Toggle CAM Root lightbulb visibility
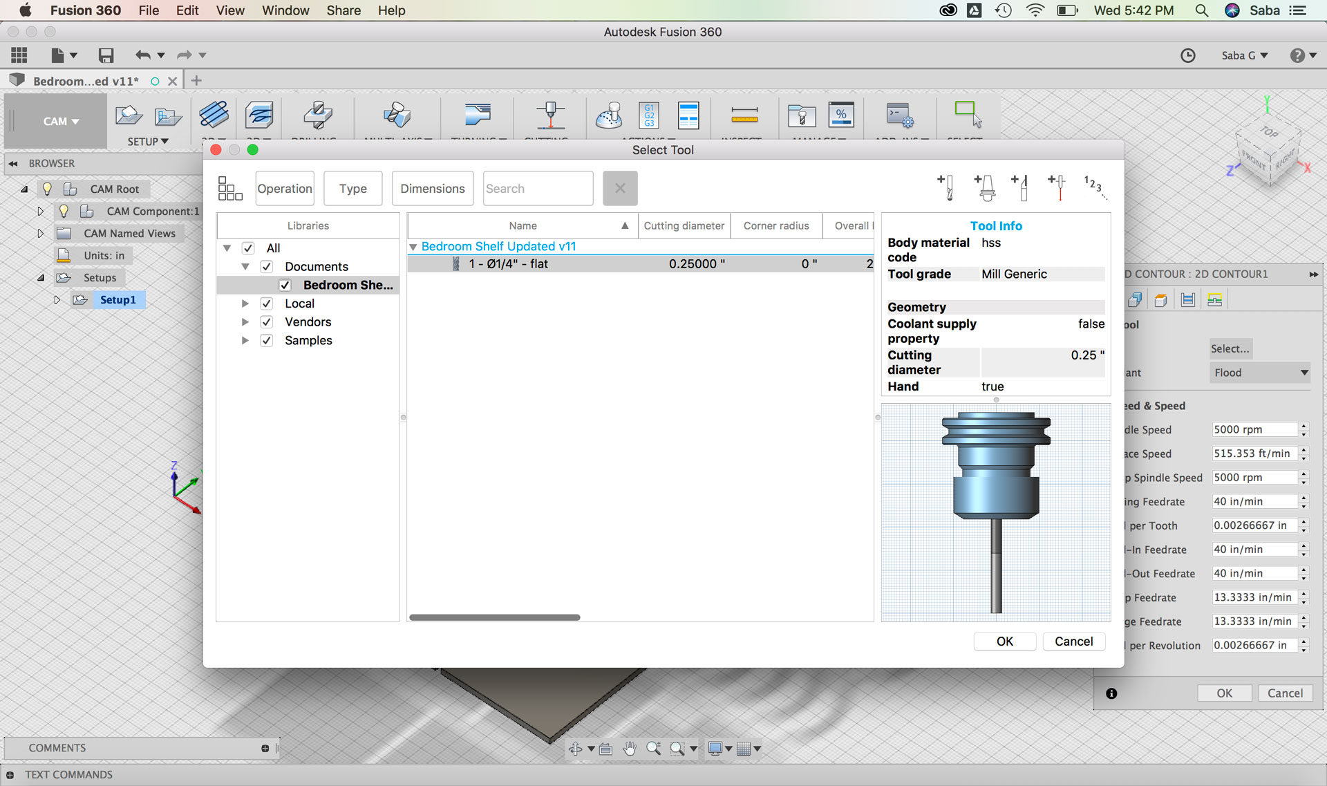Screen dimensions: 1327x786 (47, 189)
